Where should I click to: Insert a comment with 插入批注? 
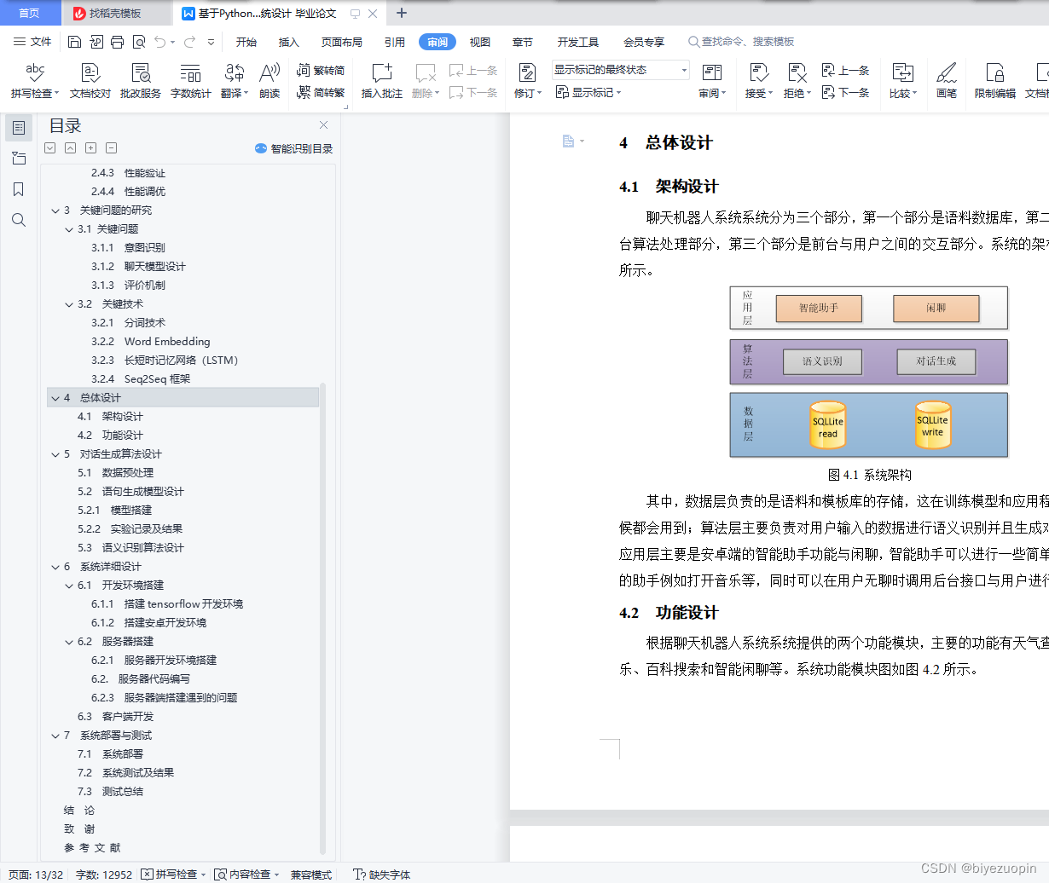381,81
